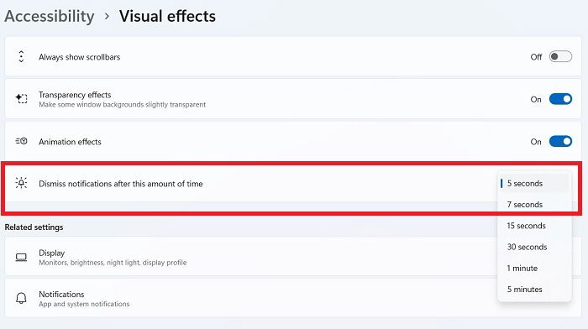Click the dismiss notifications bell-sun icon

coord(21,183)
